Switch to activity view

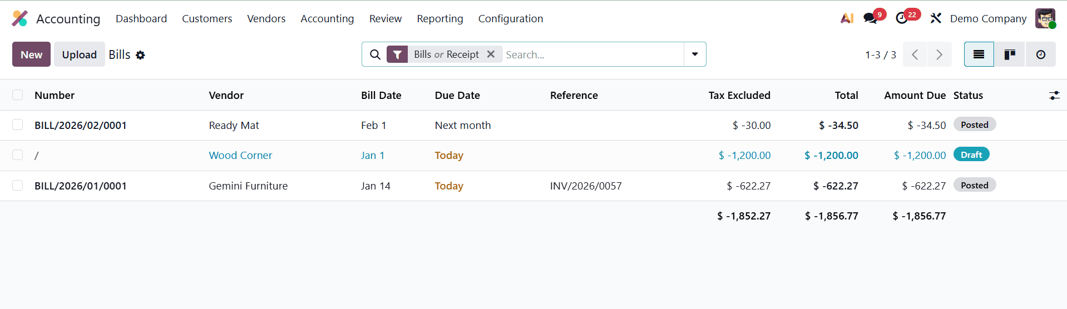click(x=1041, y=54)
